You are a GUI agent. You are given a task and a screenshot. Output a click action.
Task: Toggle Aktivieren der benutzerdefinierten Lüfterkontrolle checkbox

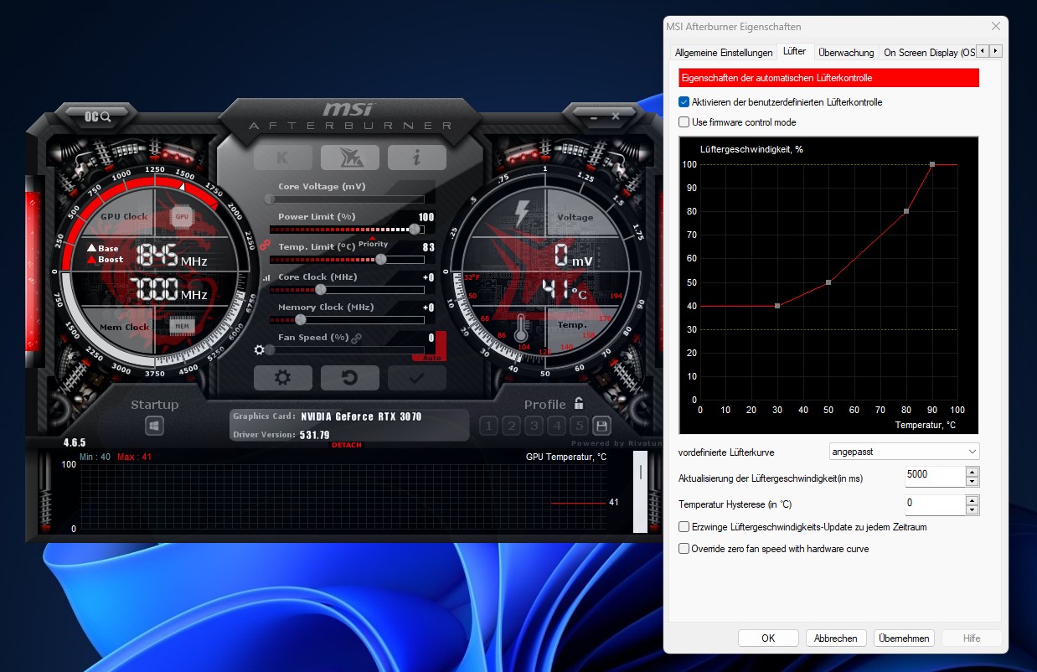click(684, 102)
